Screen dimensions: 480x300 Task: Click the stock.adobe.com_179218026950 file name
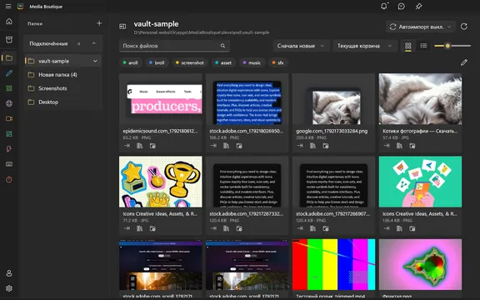247,131
